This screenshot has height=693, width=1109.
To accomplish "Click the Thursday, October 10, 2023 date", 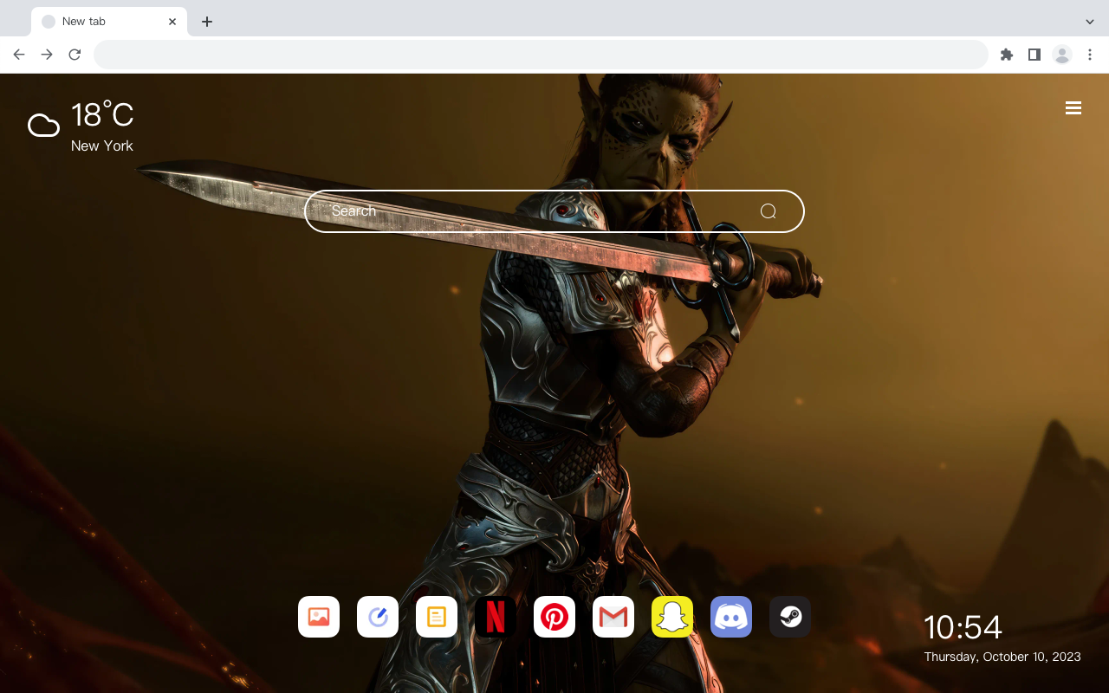I will tap(1002, 657).
